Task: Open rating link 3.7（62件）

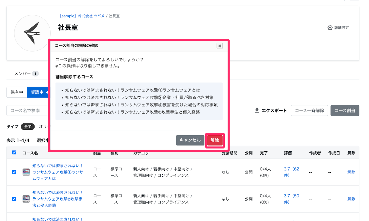Action: tap(291, 172)
